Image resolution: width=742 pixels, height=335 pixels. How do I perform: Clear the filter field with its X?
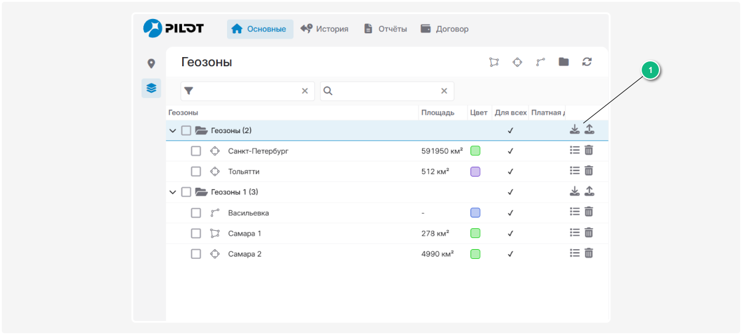(x=305, y=91)
